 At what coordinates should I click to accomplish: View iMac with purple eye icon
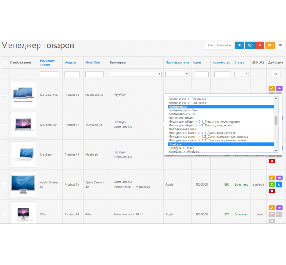[279, 208]
